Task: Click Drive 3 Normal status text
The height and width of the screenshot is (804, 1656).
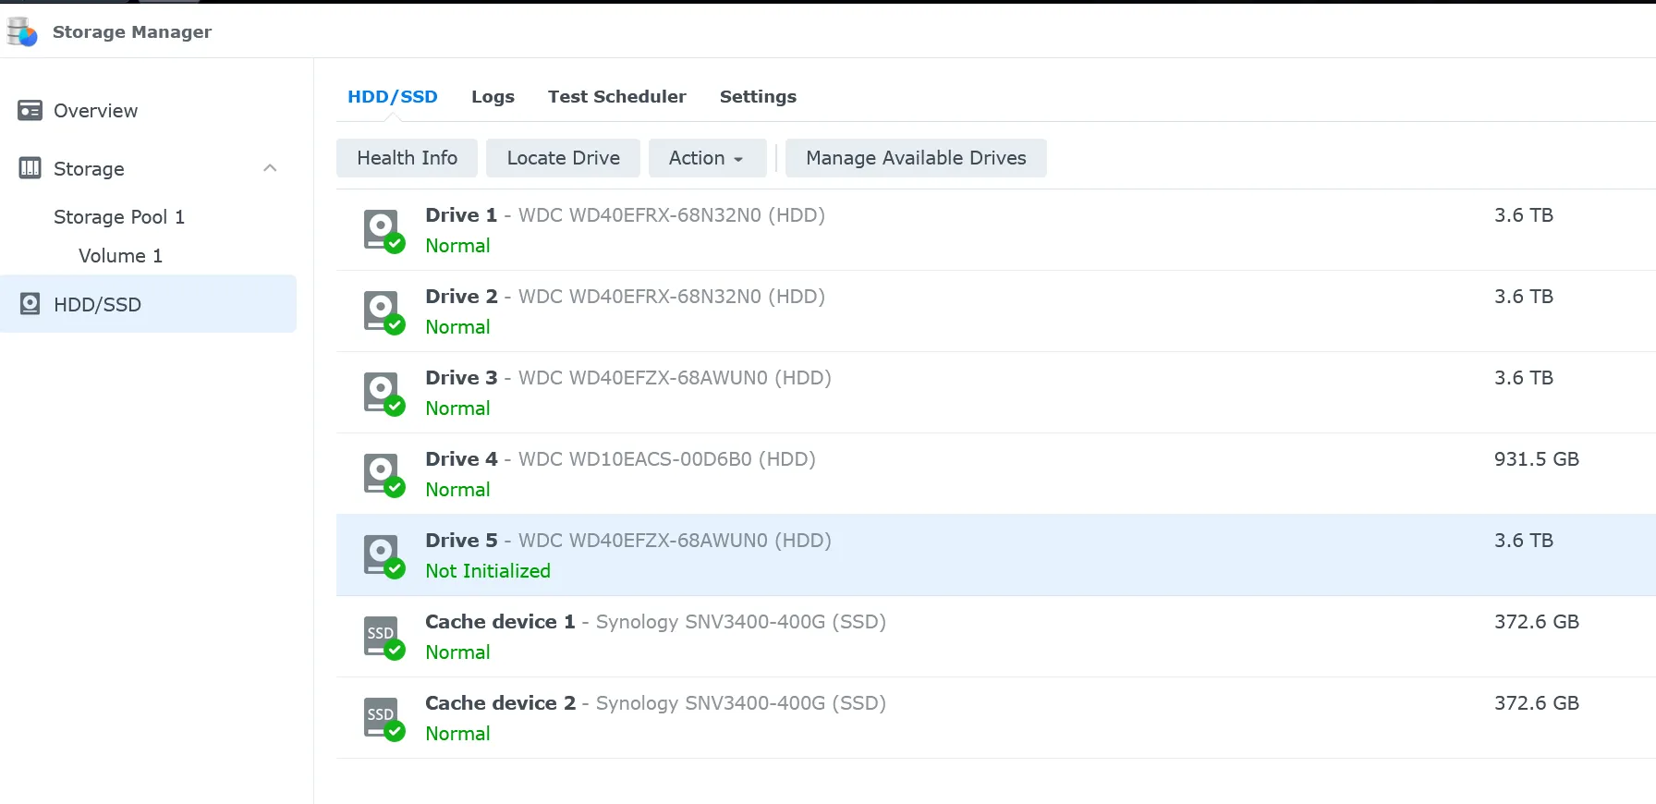Action: (x=457, y=408)
